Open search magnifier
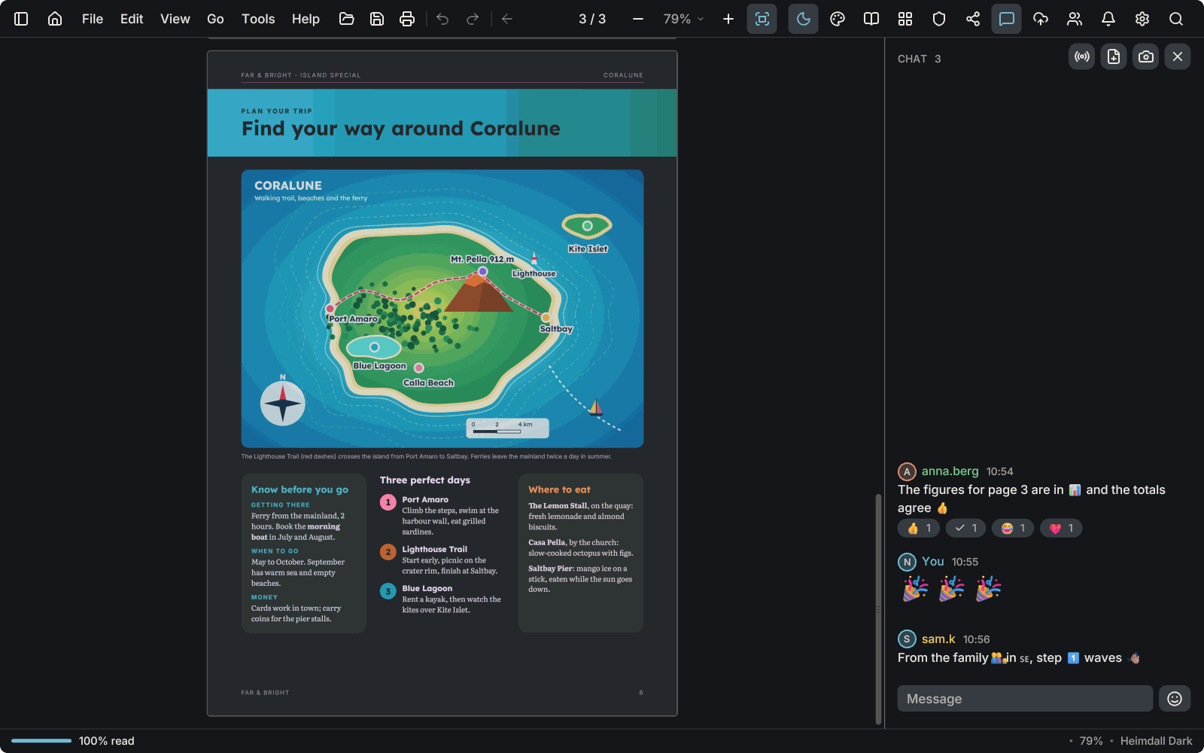Image resolution: width=1204 pixels, height=753 pixels. pyautogui.click(x=1176, y=19)
